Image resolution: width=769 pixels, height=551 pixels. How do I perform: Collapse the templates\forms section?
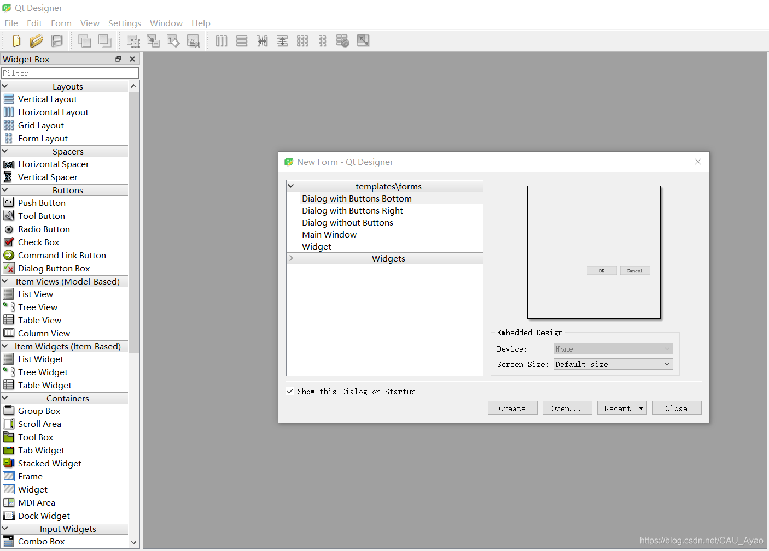(291, 186)
